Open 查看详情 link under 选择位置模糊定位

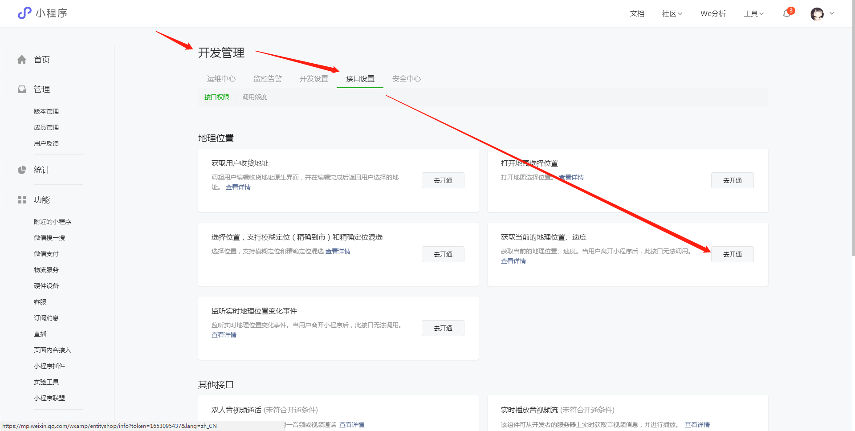338,251
